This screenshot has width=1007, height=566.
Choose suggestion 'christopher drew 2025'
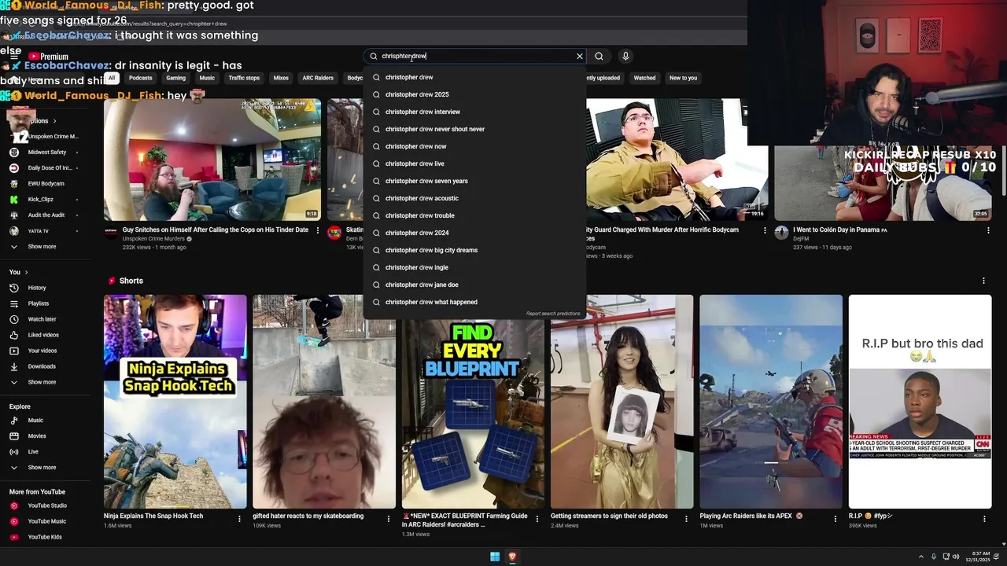474,94
